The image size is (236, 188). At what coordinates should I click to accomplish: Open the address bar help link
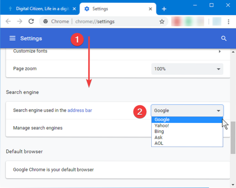pos(79,110)
